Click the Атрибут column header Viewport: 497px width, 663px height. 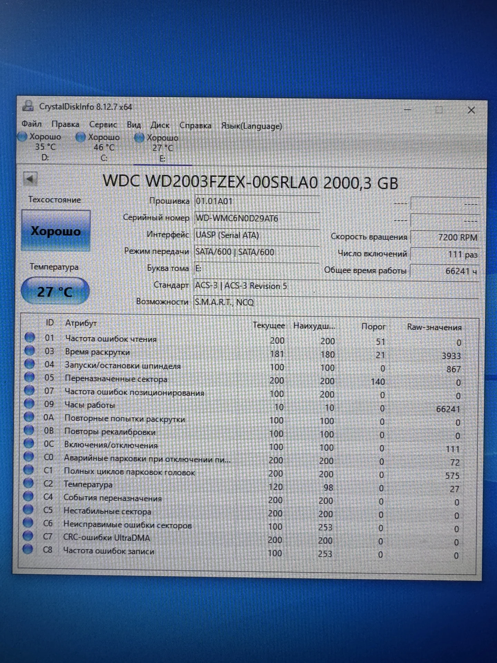[x=81, y=323]
